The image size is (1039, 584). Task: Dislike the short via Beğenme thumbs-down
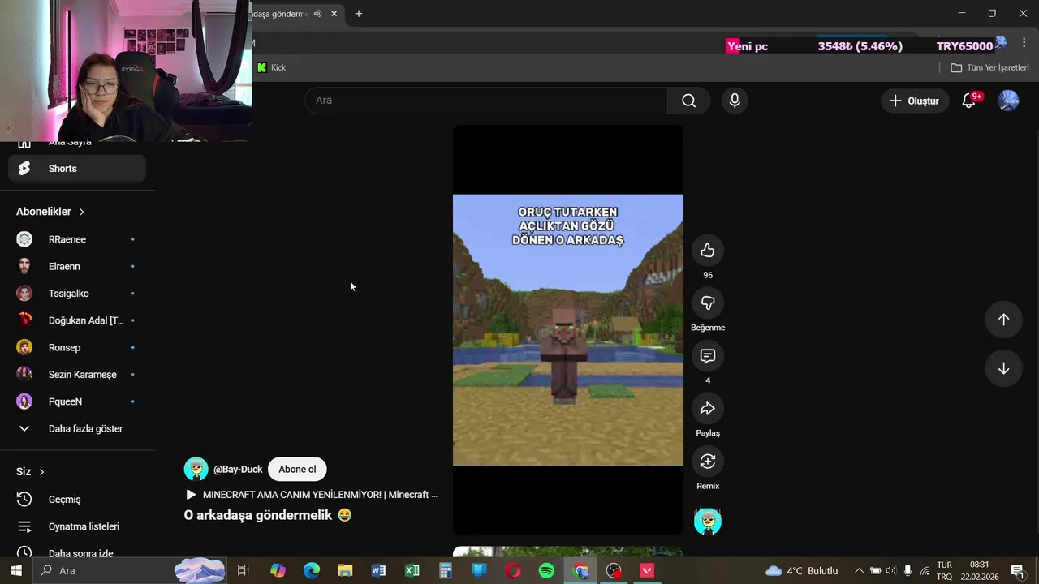pyautogui.click(x=708, y=303)
